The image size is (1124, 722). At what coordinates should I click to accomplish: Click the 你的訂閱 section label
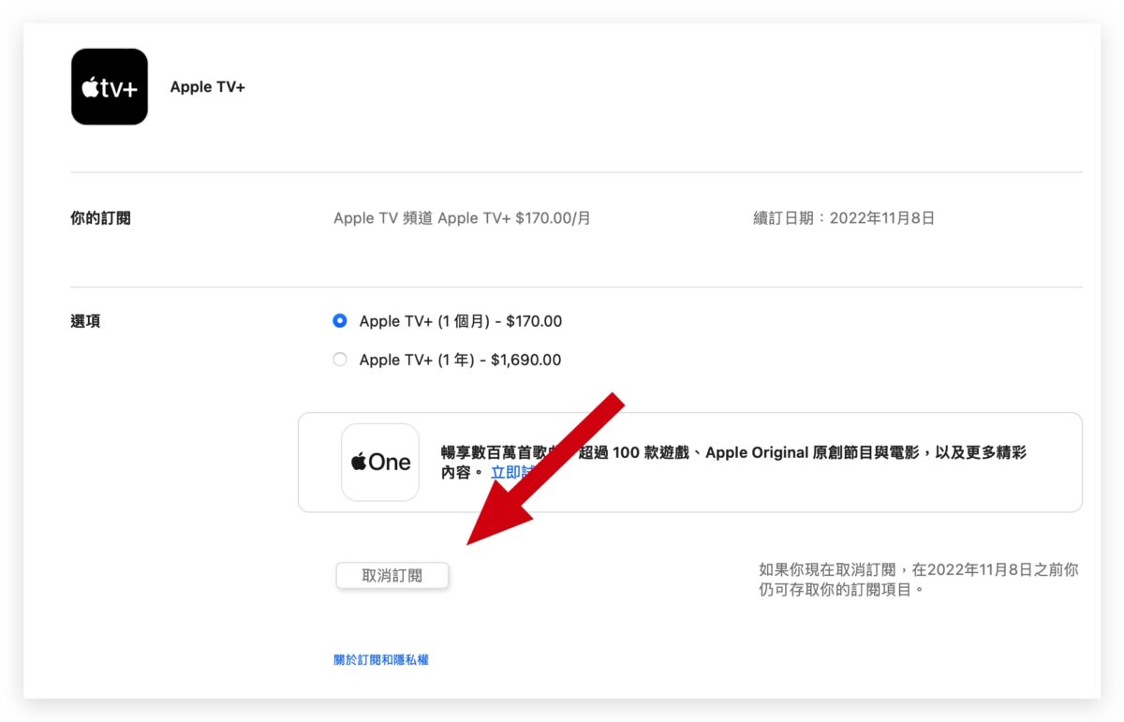(101, 218)
